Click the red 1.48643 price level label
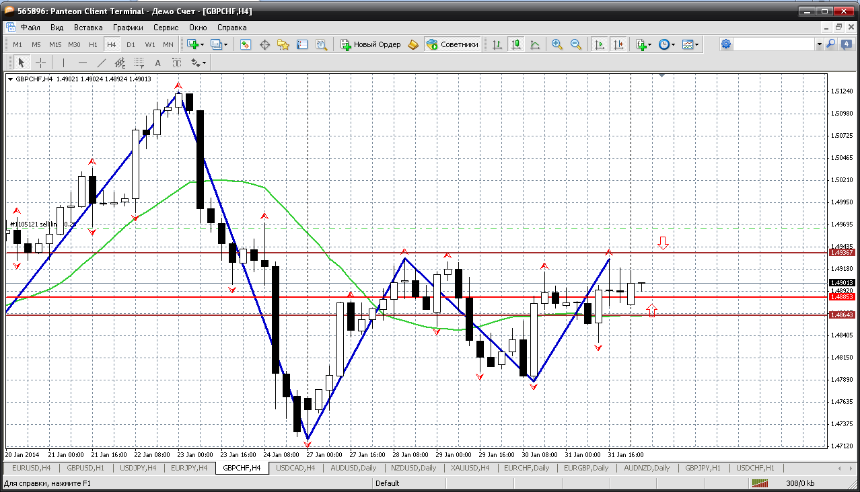Image resolution: width=860 pixels, height=492 pixels. click(x=842, y=315)
